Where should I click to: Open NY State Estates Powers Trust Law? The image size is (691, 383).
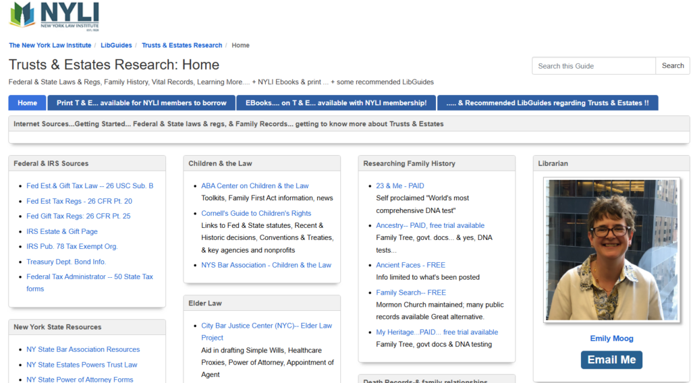[82, 365]
